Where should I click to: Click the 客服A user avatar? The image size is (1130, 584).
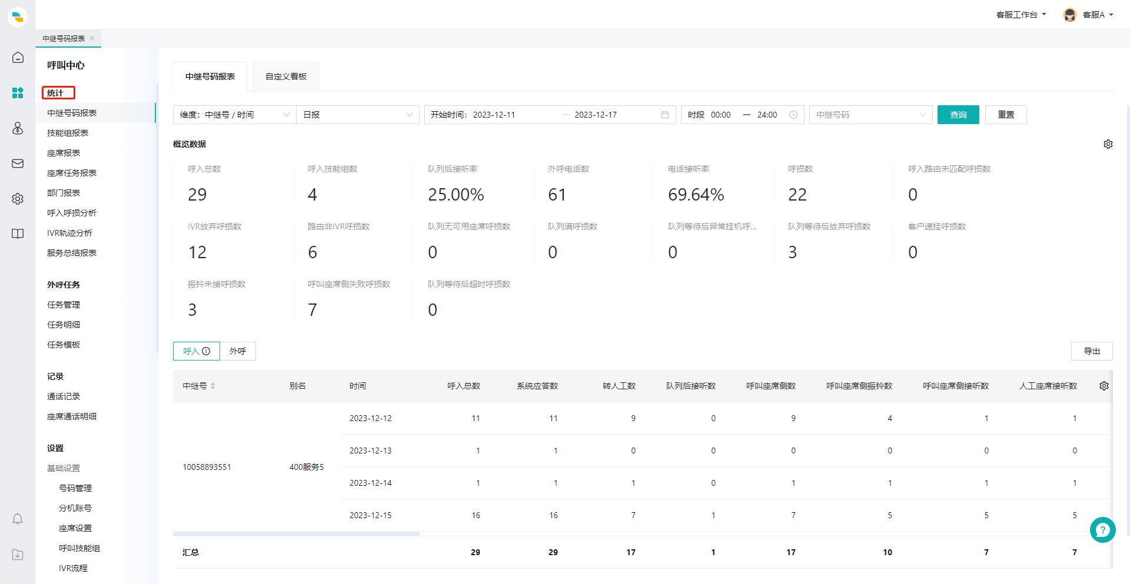pos(1070,15)
